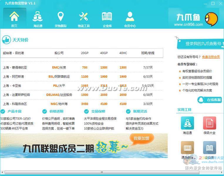Click the 7/37天 schedule value
The height and width of the screenshot is (176, 224).
(x=148, y=67)
